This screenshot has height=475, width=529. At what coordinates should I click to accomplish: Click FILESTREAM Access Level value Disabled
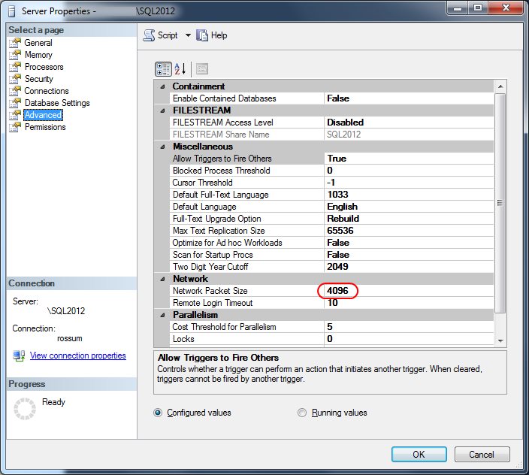click(x=345, y=123)
